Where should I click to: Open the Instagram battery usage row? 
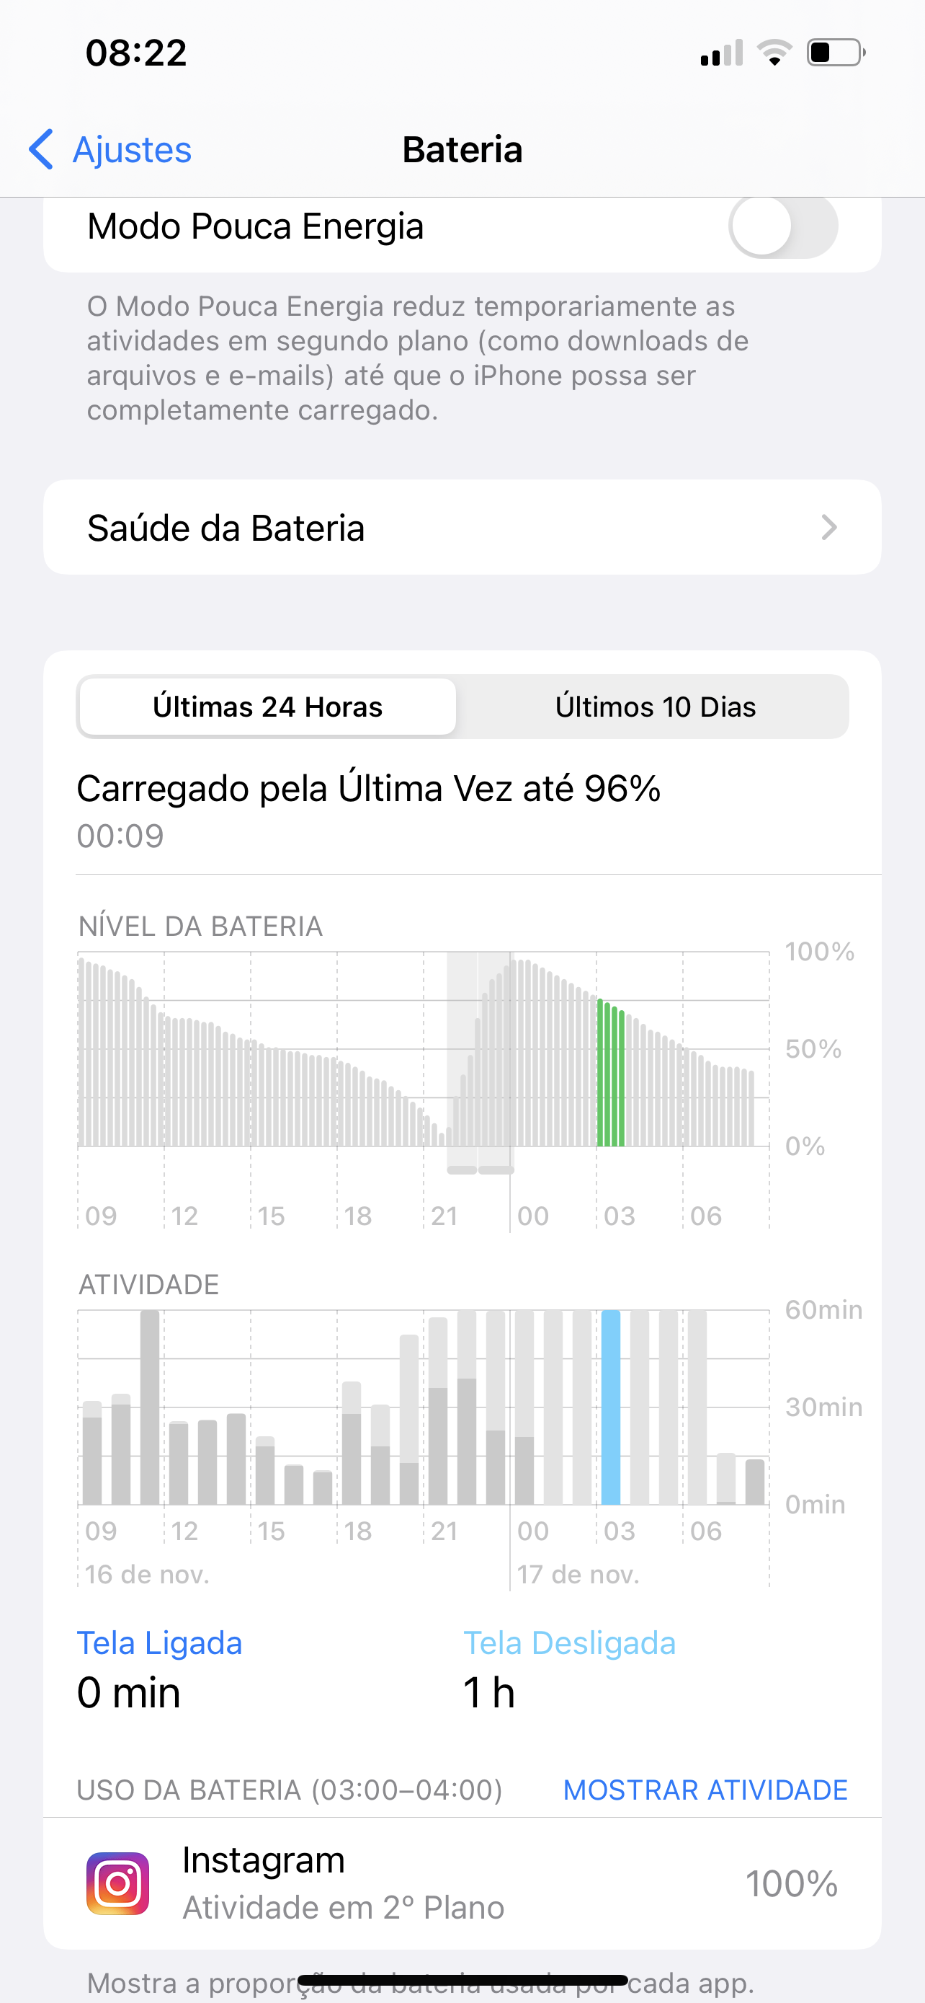462,1883
